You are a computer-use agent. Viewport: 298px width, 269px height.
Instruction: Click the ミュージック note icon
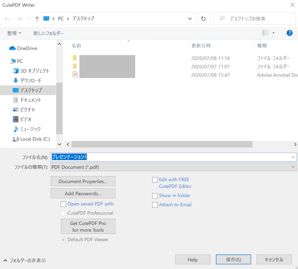[16, 129]
